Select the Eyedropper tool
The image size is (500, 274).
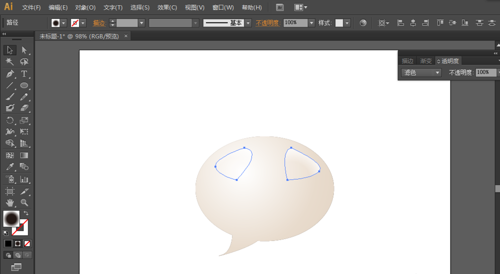click(x=10, y=167)
